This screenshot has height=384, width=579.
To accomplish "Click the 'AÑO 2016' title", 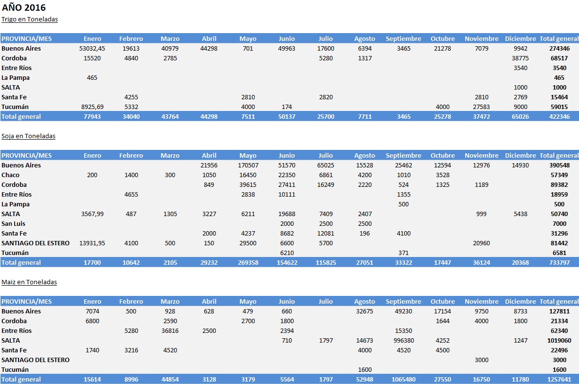I will point(24,7).
